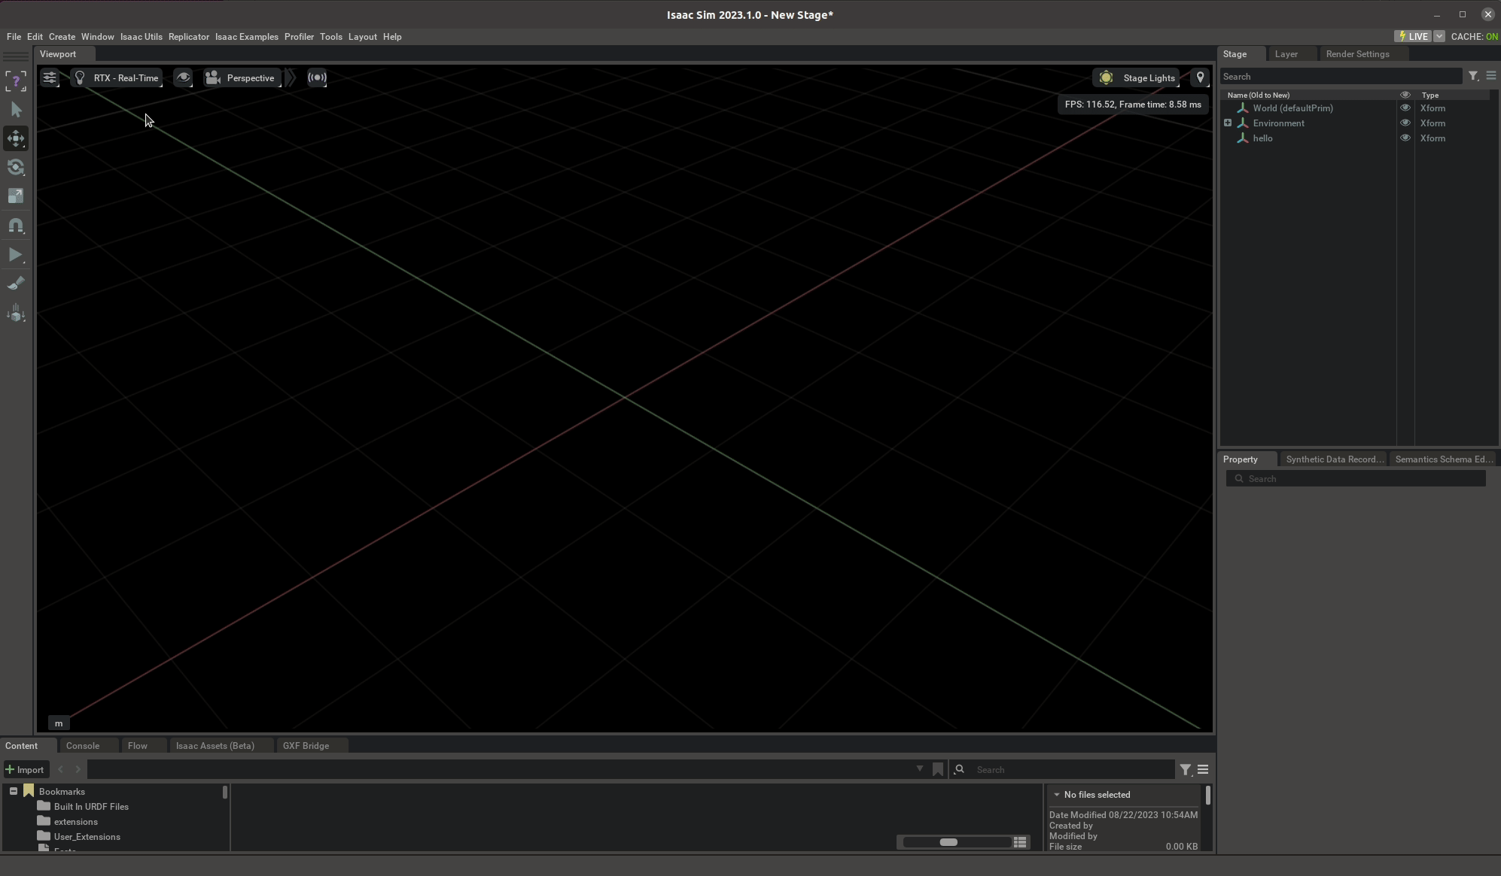Open the Stage panel filter icon
1501x876 pixels.
1473,76
